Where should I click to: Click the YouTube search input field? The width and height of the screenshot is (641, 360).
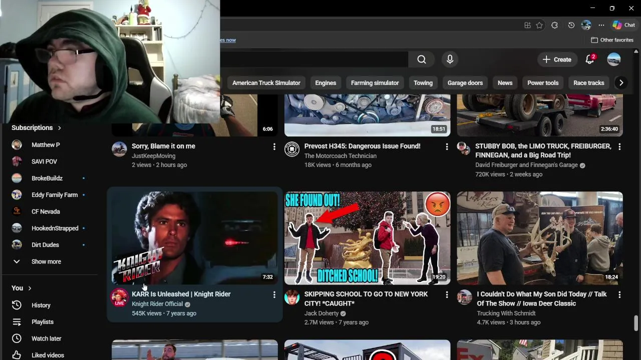click(314, 59)
